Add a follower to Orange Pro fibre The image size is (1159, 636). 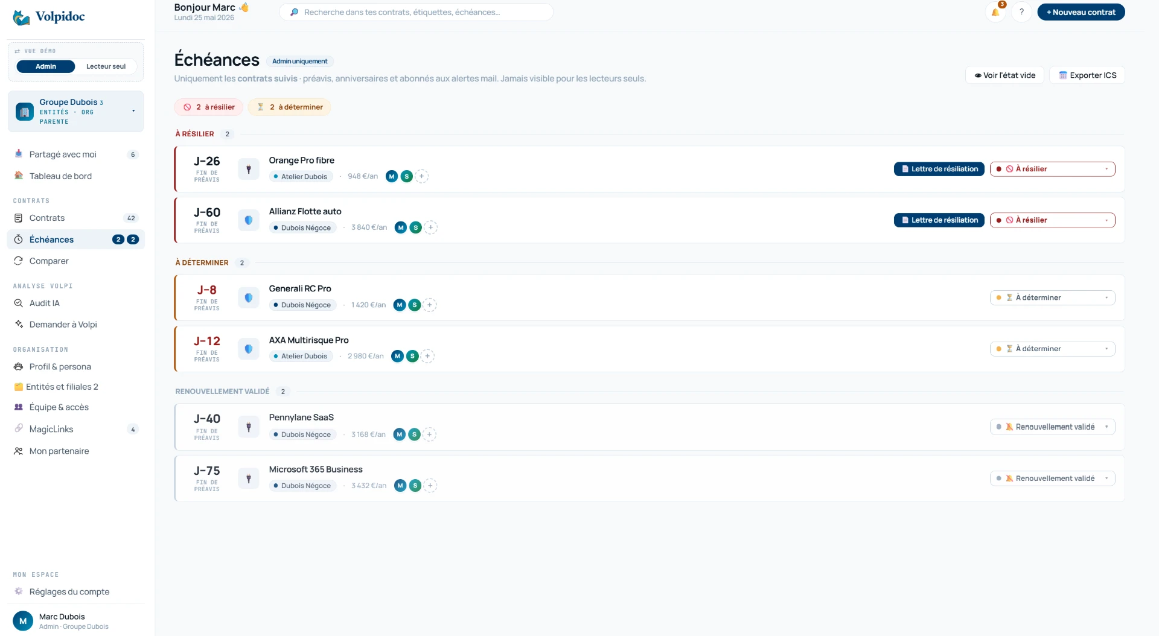click(422, 177)
